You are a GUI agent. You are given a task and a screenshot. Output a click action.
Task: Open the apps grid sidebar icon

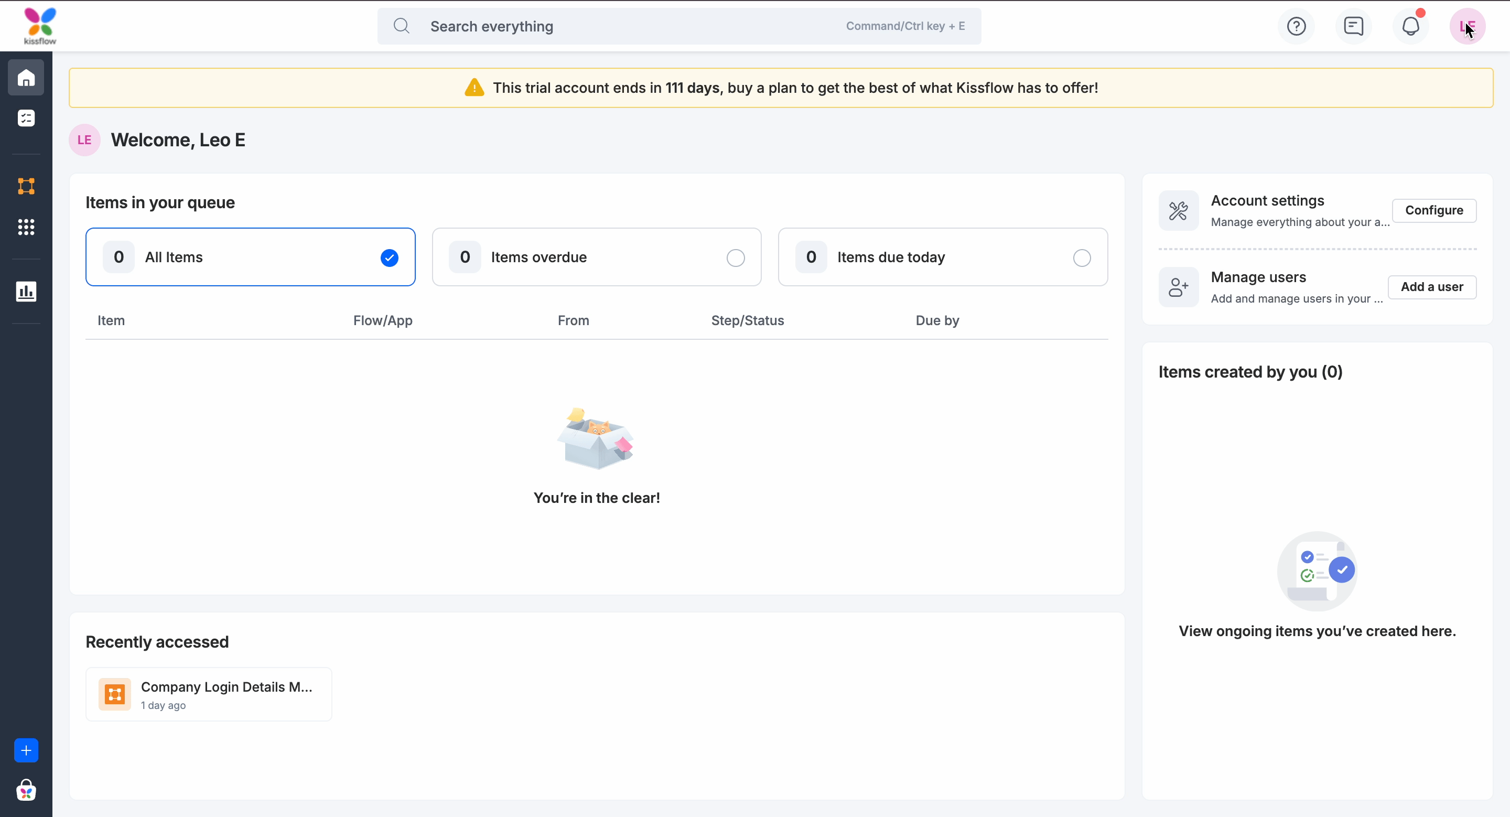tap(26, 227)
